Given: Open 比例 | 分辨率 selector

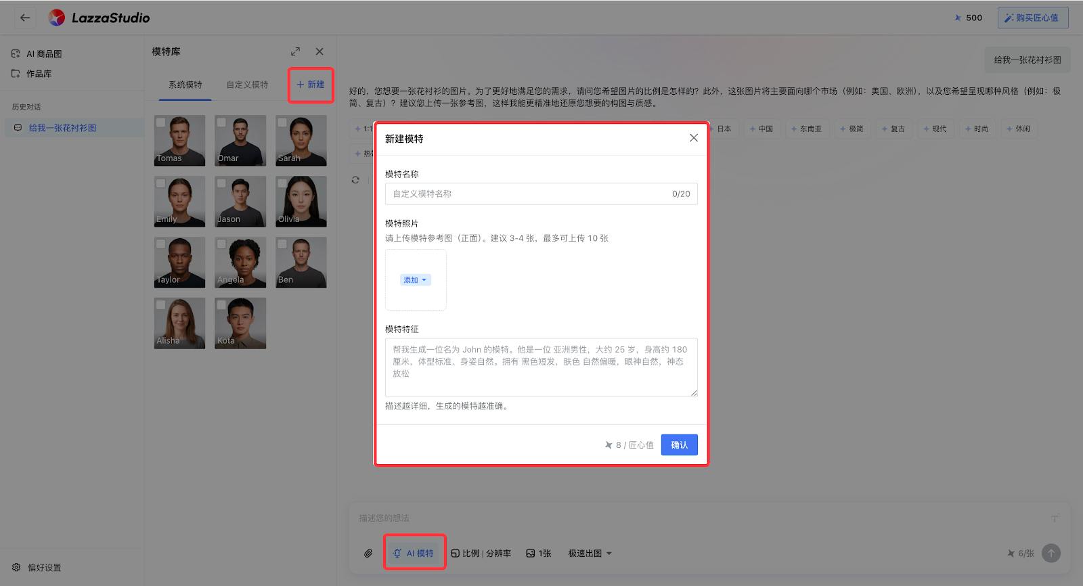Looking at the screenshot, I should 481,554.
